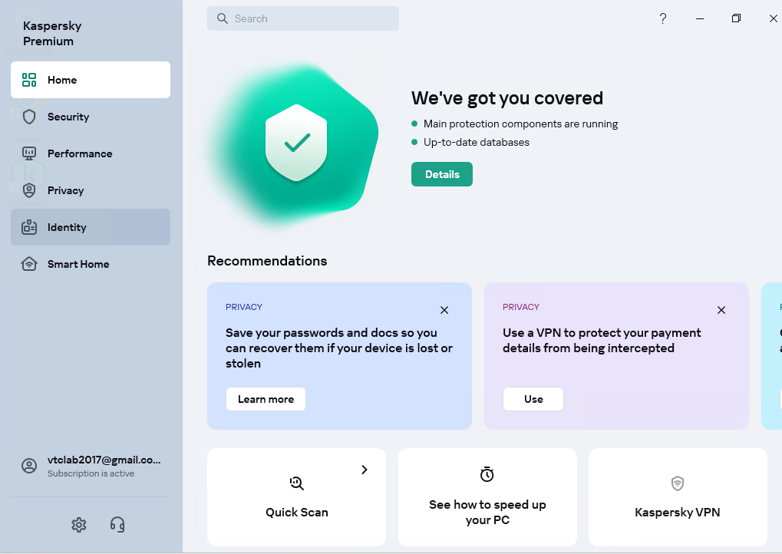Open the Security section
782x554 pixels.
point(68,117)
